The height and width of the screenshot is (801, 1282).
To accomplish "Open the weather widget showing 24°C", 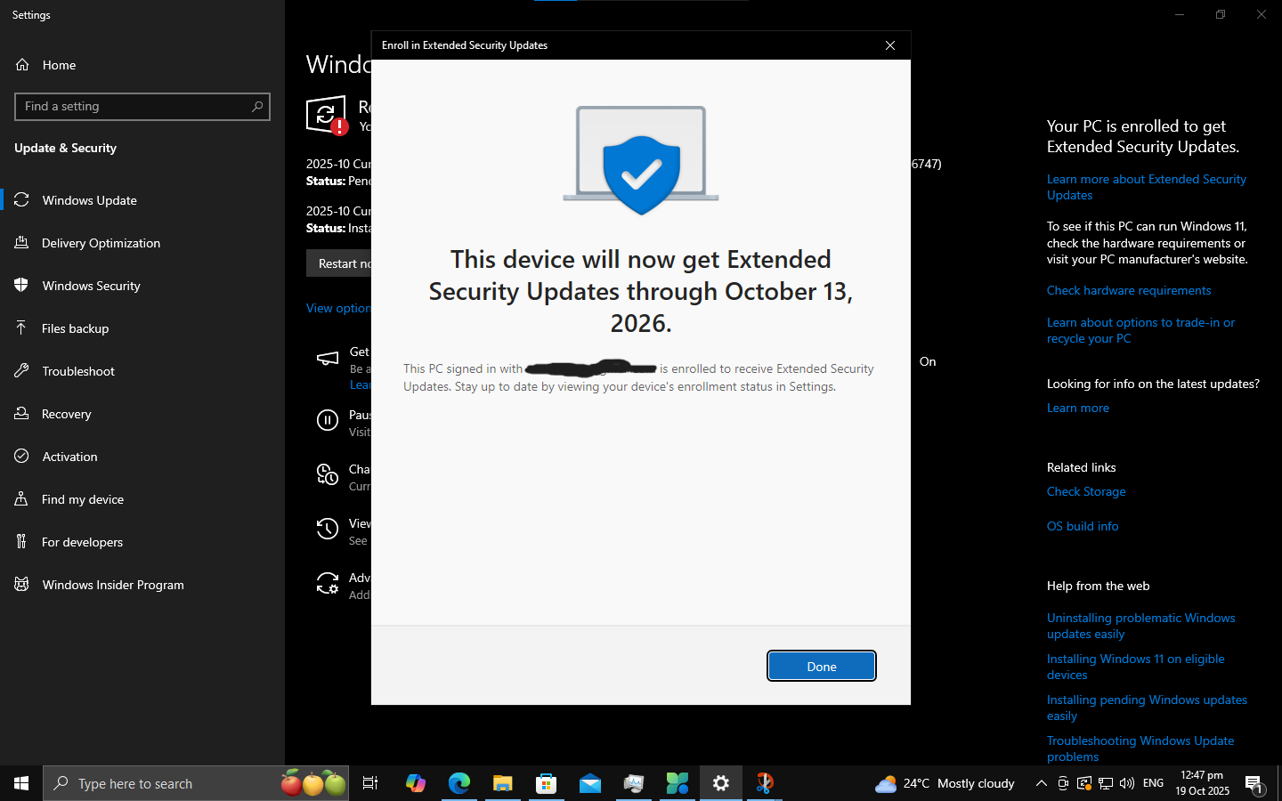I will tap(945, 783).
